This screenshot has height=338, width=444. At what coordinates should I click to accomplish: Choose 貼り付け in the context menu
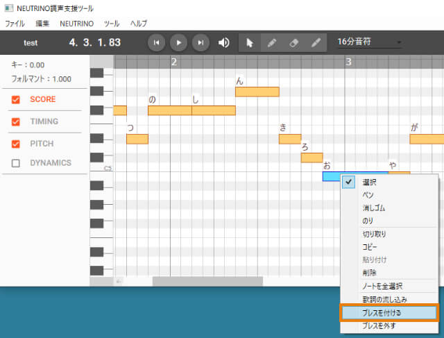(x=389, y=260)
